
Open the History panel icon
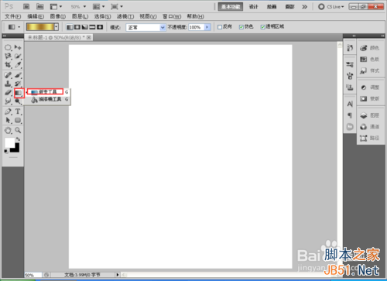pos(350,48)
